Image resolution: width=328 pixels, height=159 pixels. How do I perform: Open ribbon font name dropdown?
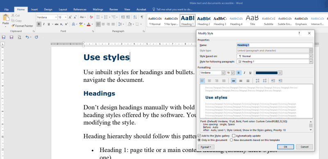tap(56, 17)
